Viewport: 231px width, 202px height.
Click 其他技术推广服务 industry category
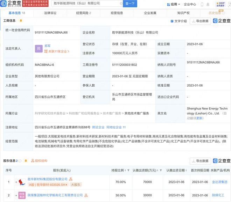click(x=137, y=113)
